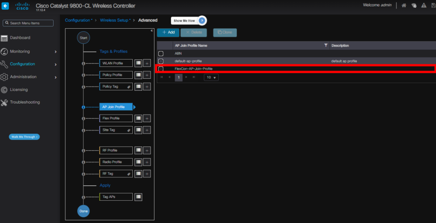Open list view for Flex Profile
Screen dimensions: 436x223
coord(138,118)
